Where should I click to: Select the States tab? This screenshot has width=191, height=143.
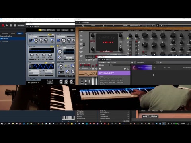pos(20,33)
